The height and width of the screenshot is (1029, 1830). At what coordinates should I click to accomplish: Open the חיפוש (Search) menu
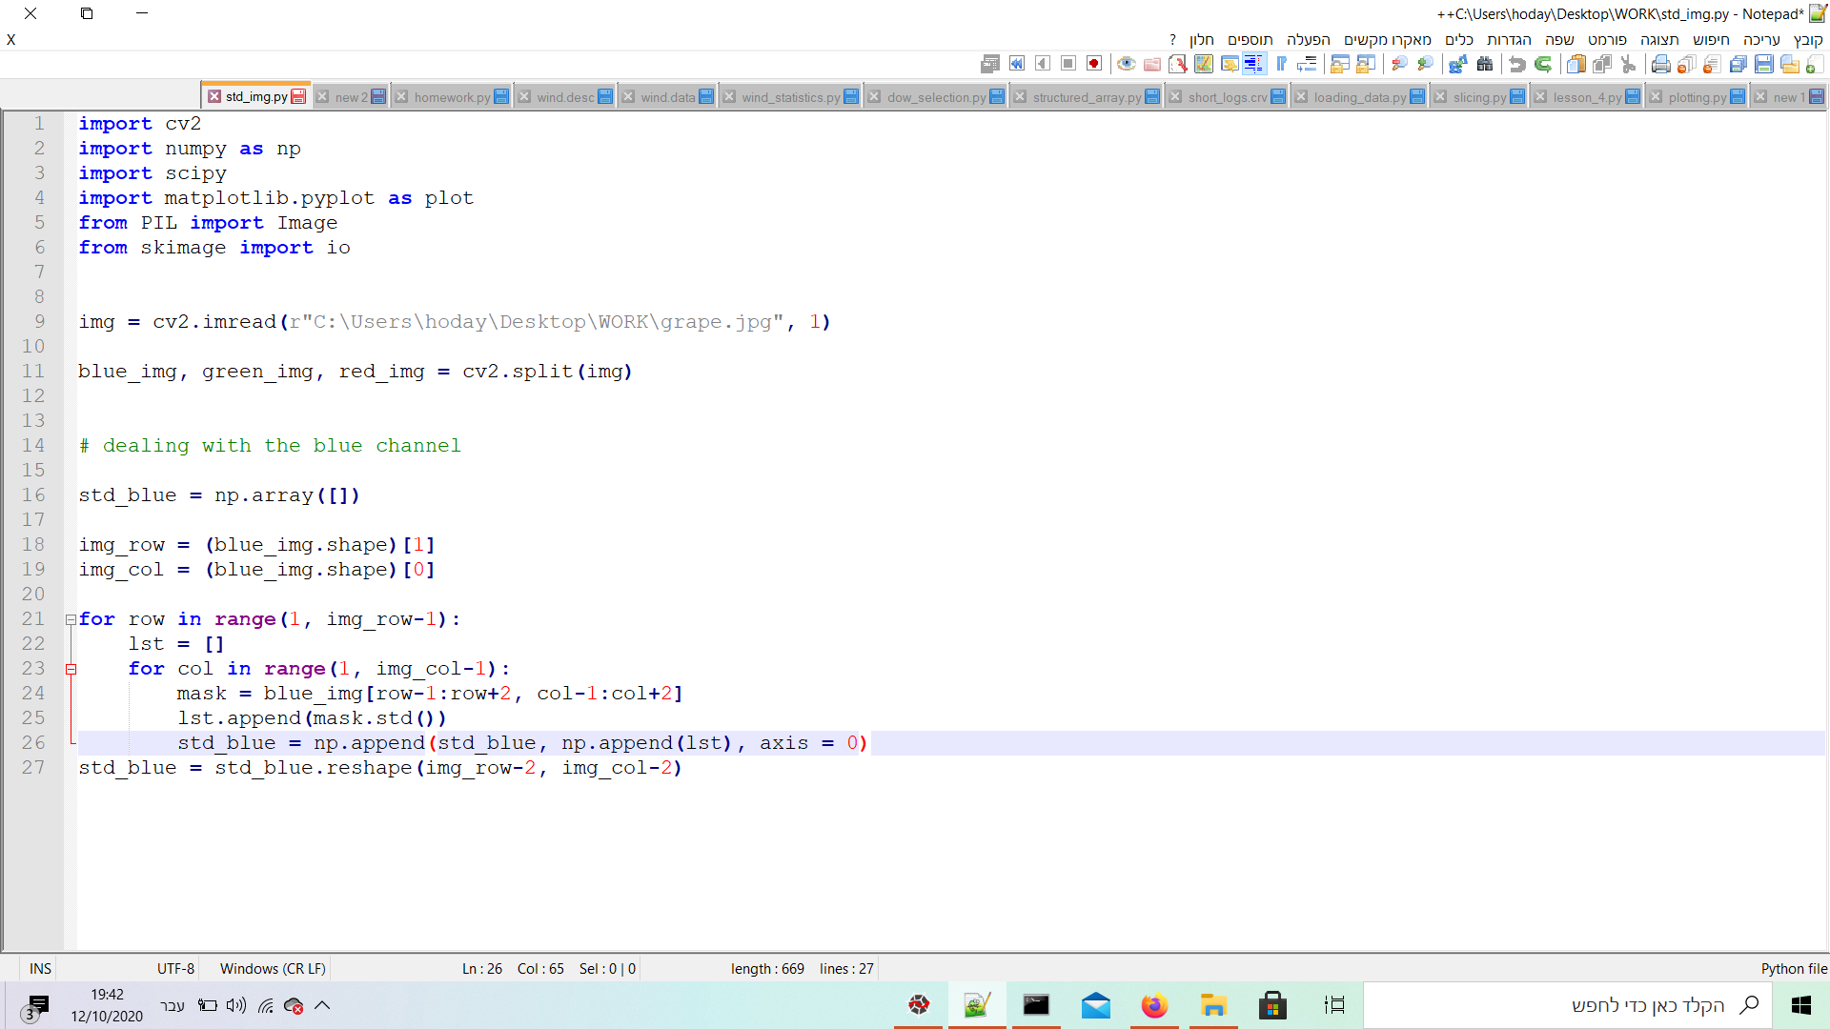(x=1711, y=40)
